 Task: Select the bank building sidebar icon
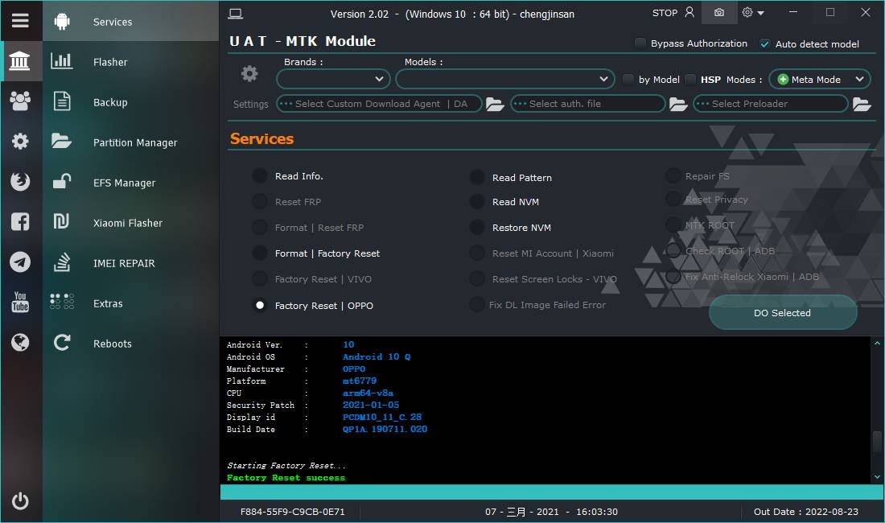(20, 61)
